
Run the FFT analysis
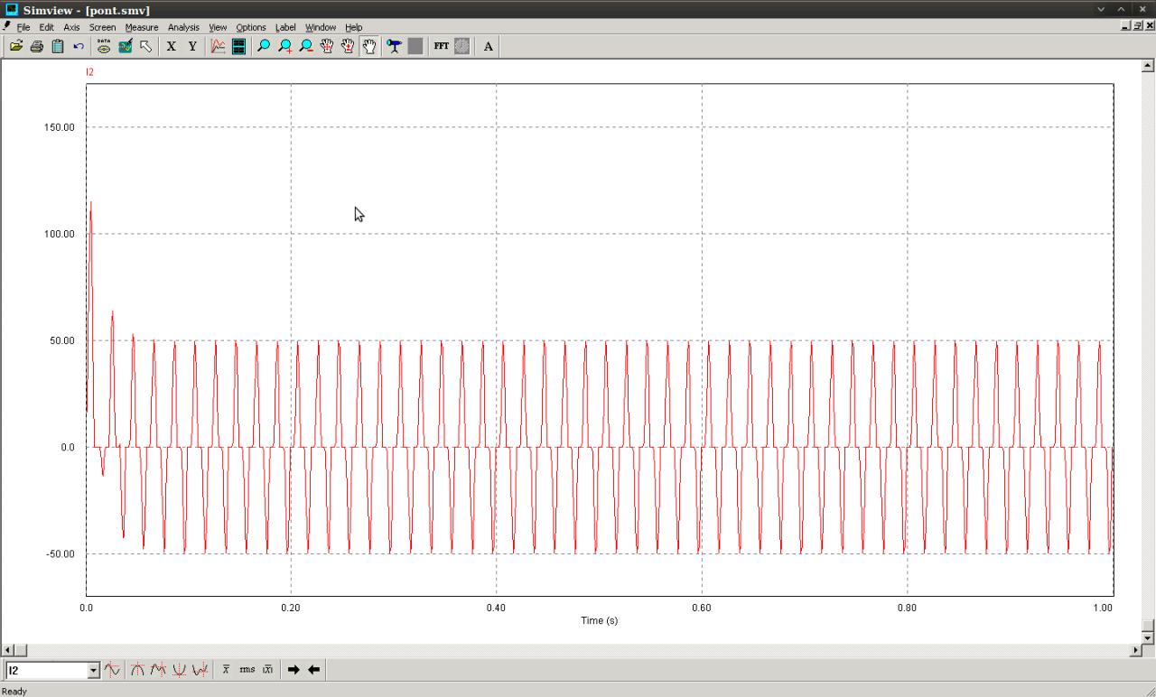point(441,46)
